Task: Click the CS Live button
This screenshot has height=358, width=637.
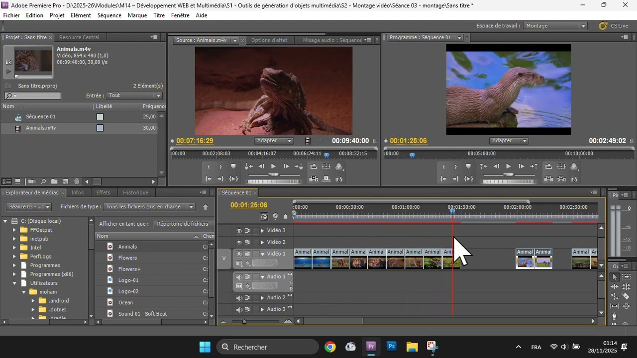Action: pos(614,26)
